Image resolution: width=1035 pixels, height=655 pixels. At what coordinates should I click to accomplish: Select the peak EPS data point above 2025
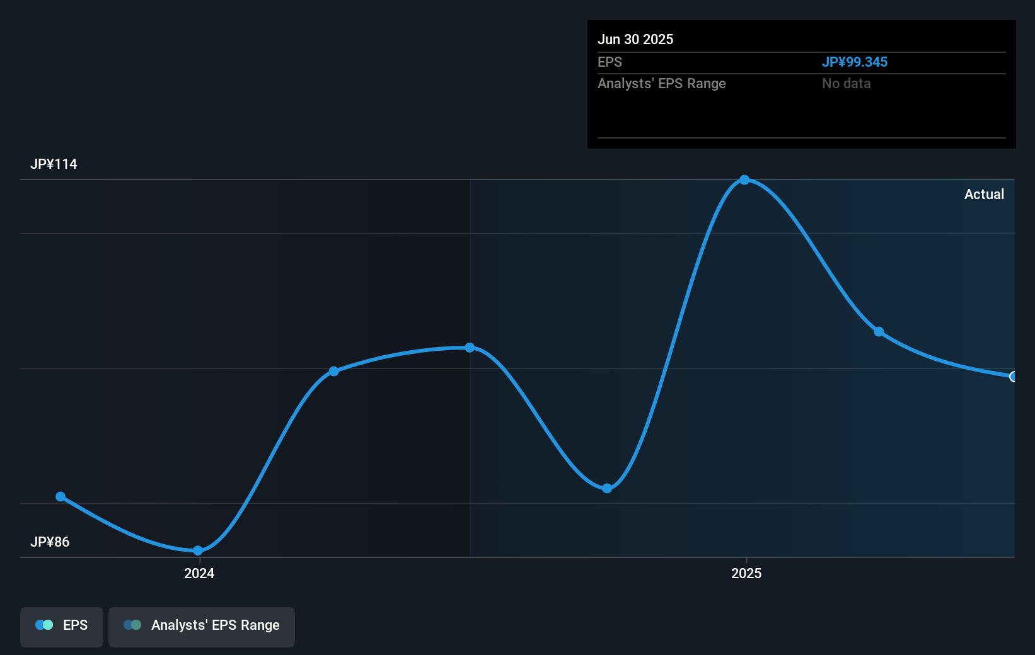coord(745,180)
